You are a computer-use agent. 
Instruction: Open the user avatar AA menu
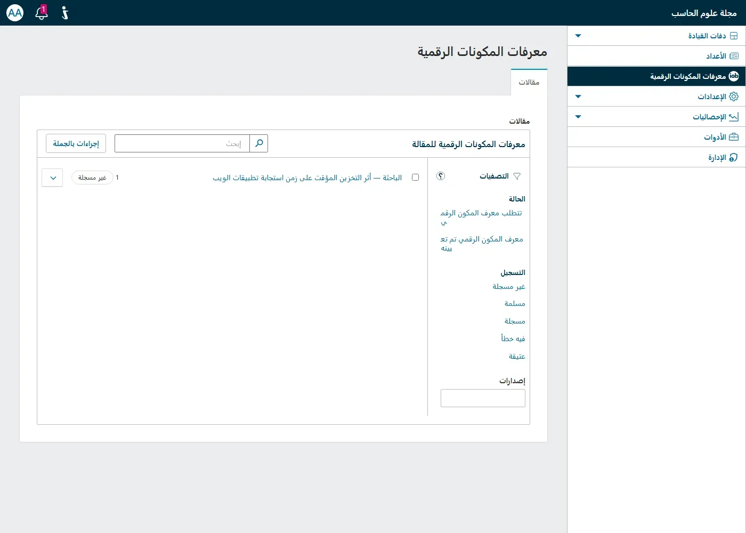click(x=15, y=13)
